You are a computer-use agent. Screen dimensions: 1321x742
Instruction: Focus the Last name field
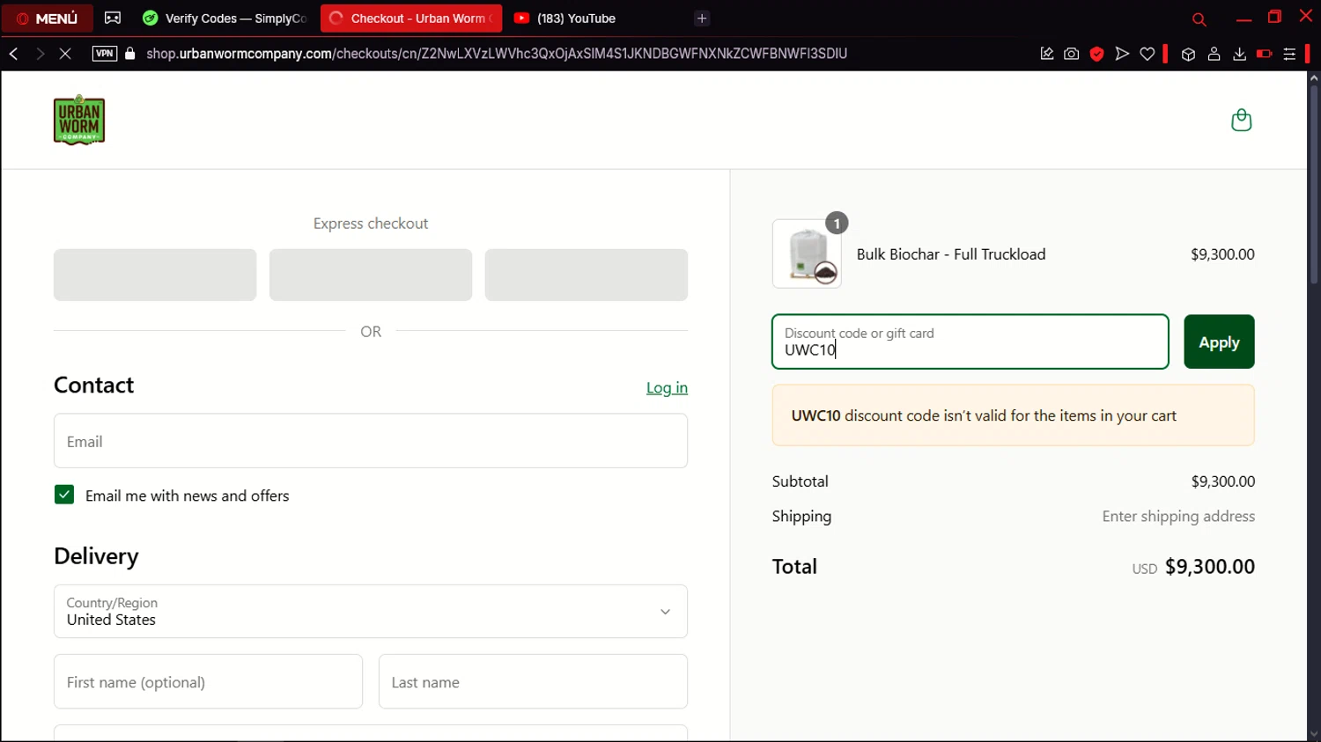533,681
